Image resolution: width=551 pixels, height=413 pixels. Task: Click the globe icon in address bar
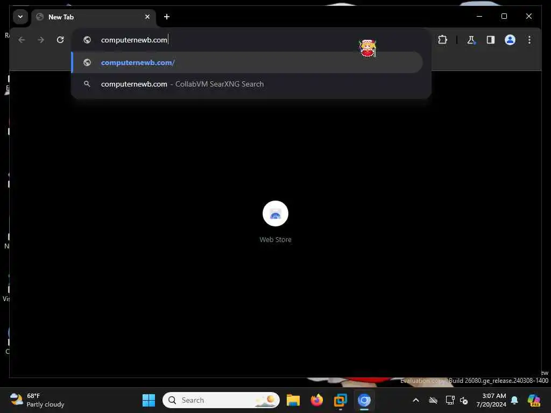click(87, 40)
